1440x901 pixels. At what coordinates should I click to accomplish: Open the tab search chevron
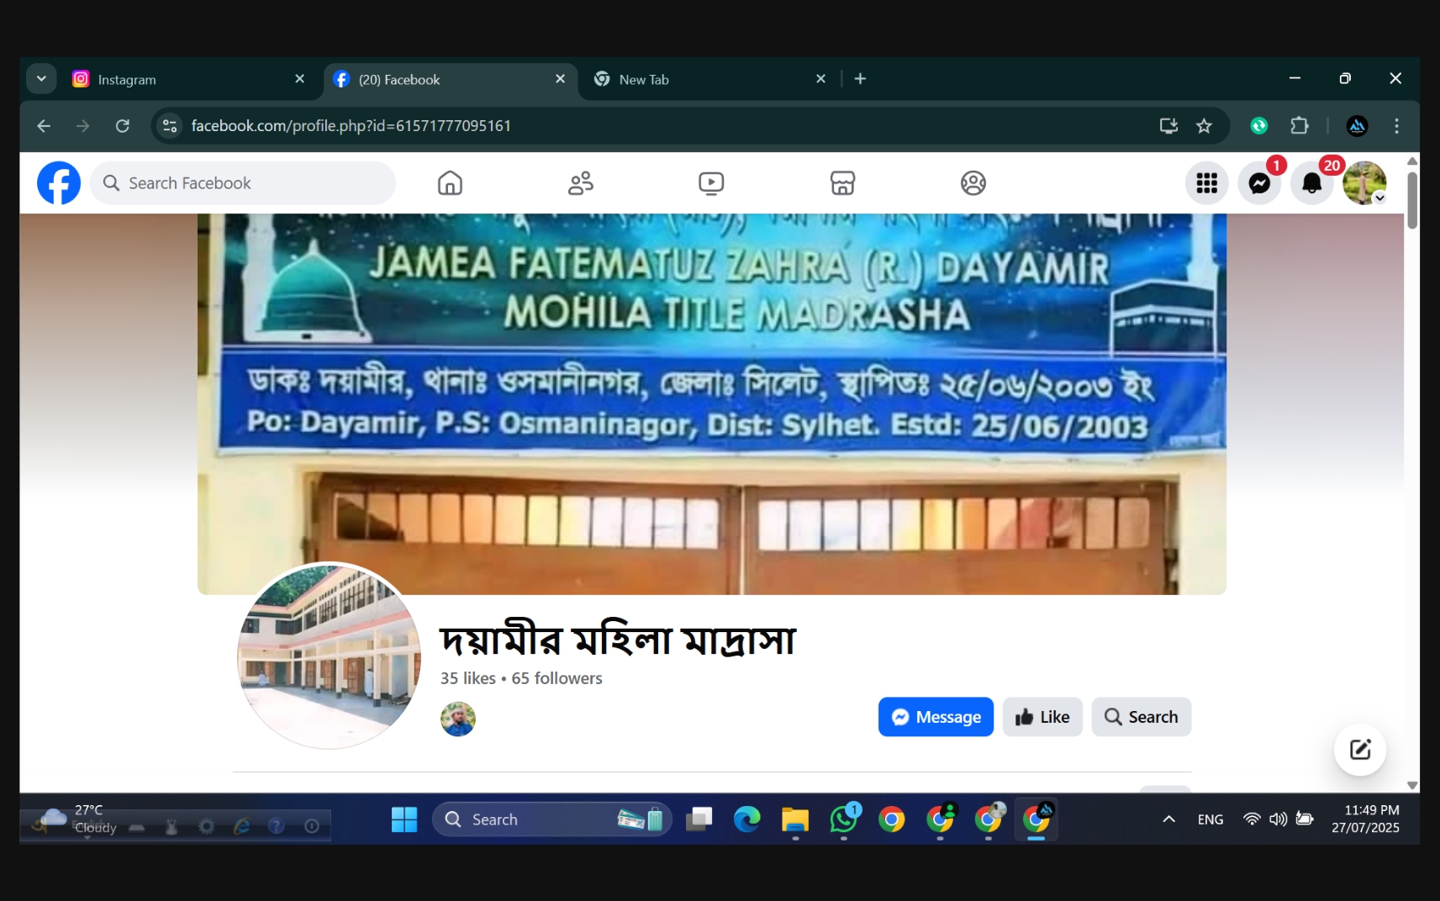tap(41, 78)
